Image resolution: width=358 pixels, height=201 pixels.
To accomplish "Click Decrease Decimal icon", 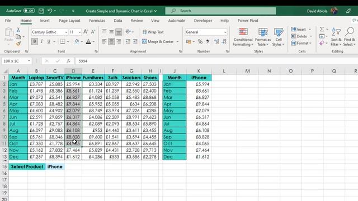I will (224, 42).
